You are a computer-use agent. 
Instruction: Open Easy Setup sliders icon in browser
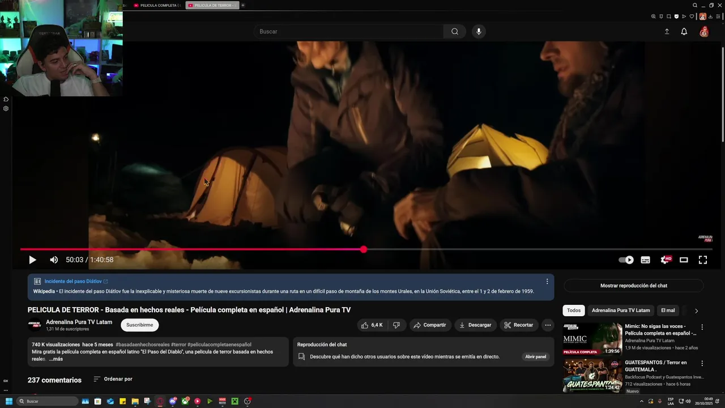click(x=718, y=16)
